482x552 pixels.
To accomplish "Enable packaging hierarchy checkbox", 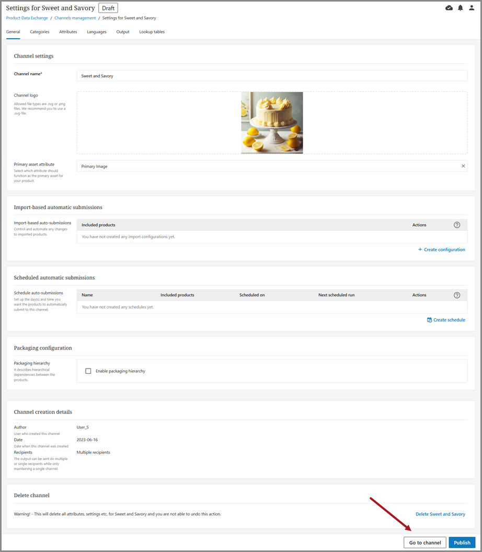I will tap(88, 371).
